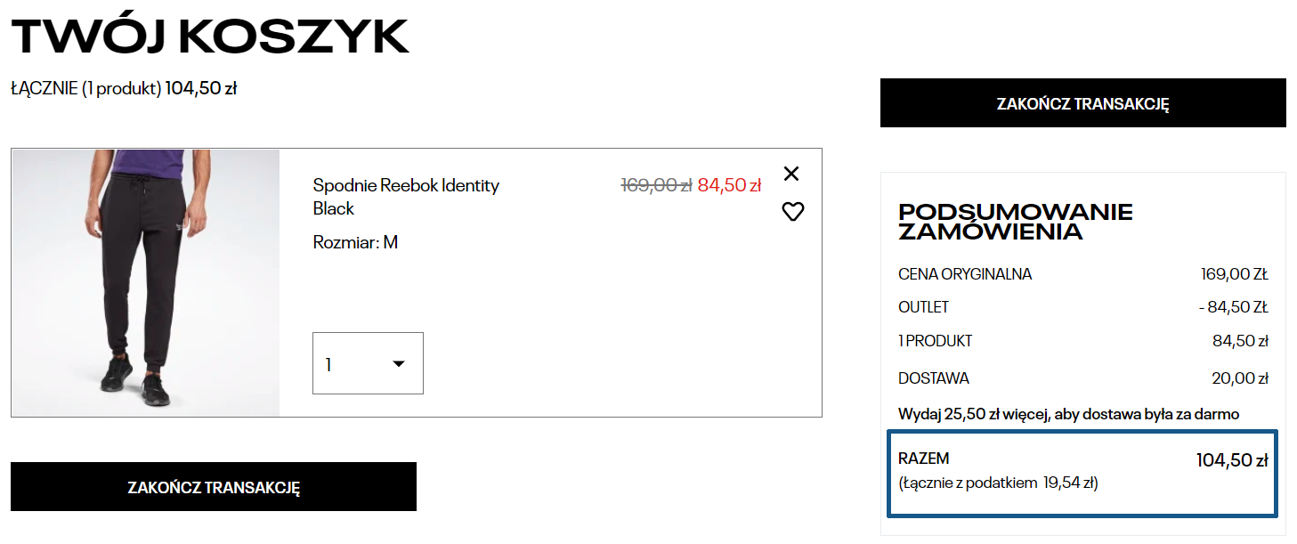Click the quantity dropdown arrow
This screenshot has width=1297, height=544.
click(399, 363)
